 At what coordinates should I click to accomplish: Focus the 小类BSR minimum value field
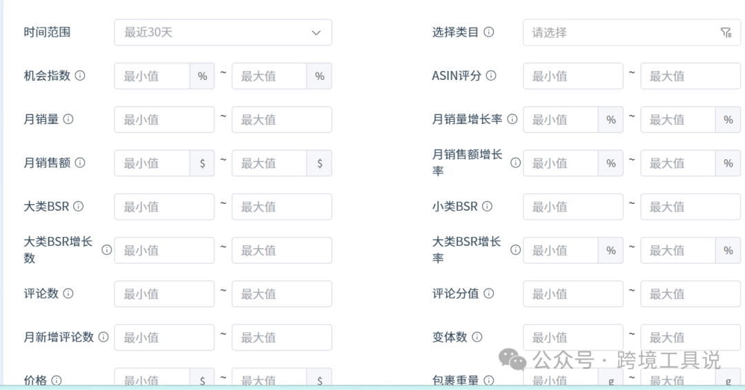(573, 207)
